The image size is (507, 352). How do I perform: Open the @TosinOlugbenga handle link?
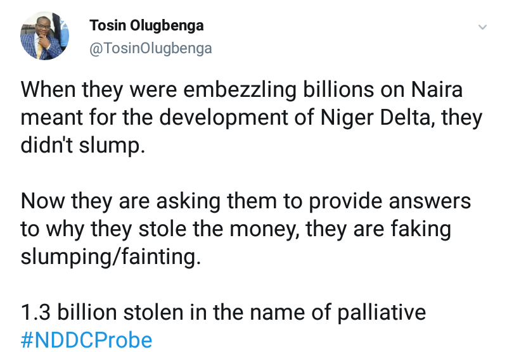[150, 48]
